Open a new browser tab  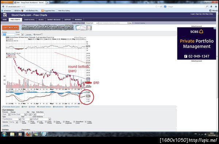(x=47, y=3)
